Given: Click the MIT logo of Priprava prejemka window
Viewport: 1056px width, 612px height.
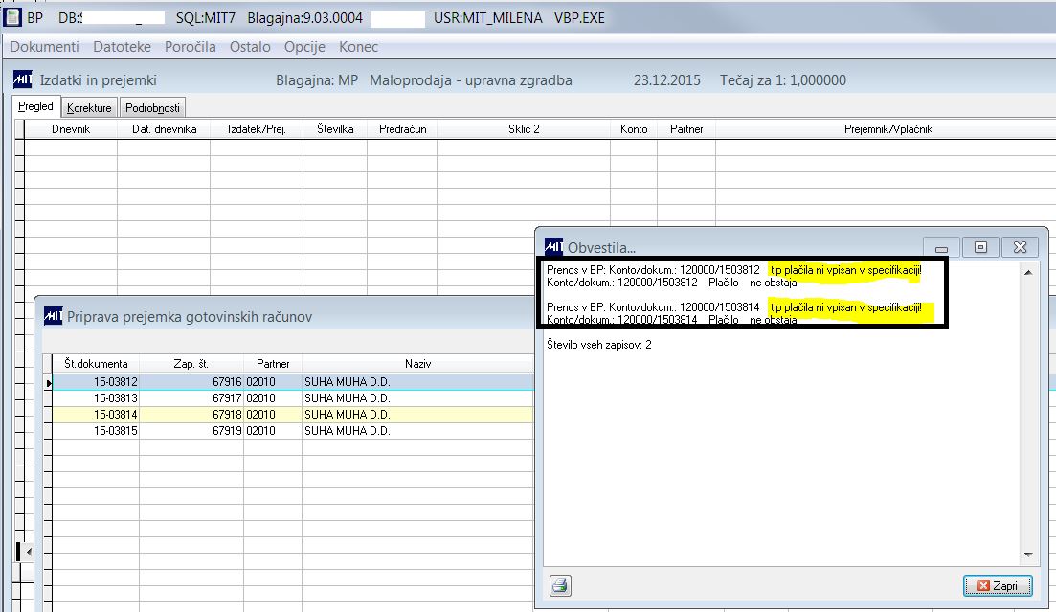Looking at the screenshot, I should click(x=54, y=316).
